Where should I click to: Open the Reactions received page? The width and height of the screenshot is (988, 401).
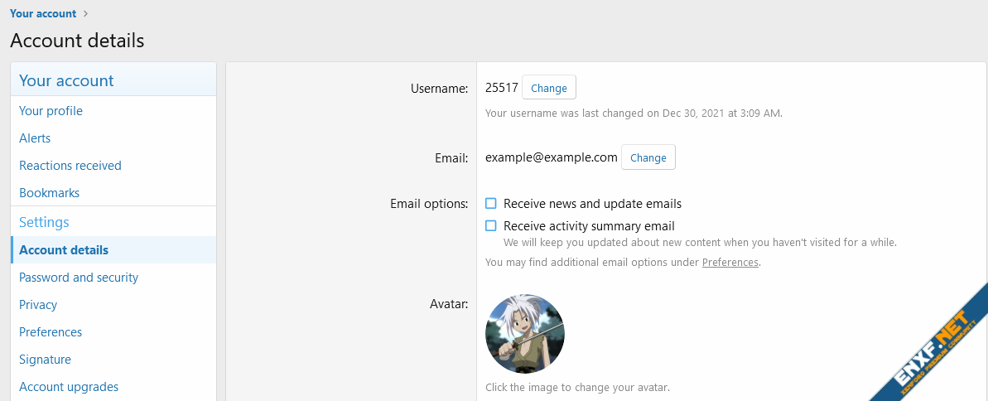(70, 166)
